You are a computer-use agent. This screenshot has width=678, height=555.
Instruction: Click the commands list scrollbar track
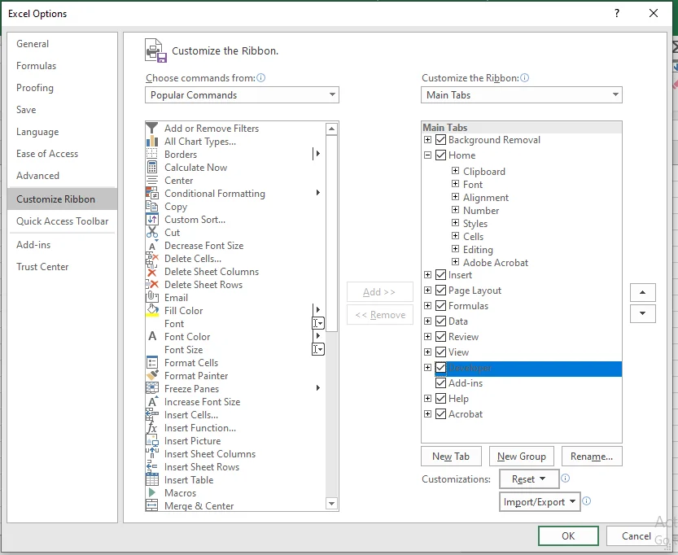pyautogui.click(x=331, y=415)
